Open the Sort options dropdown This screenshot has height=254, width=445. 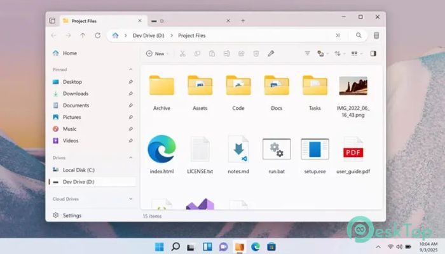pyautogui.click(x=339, y=54)
